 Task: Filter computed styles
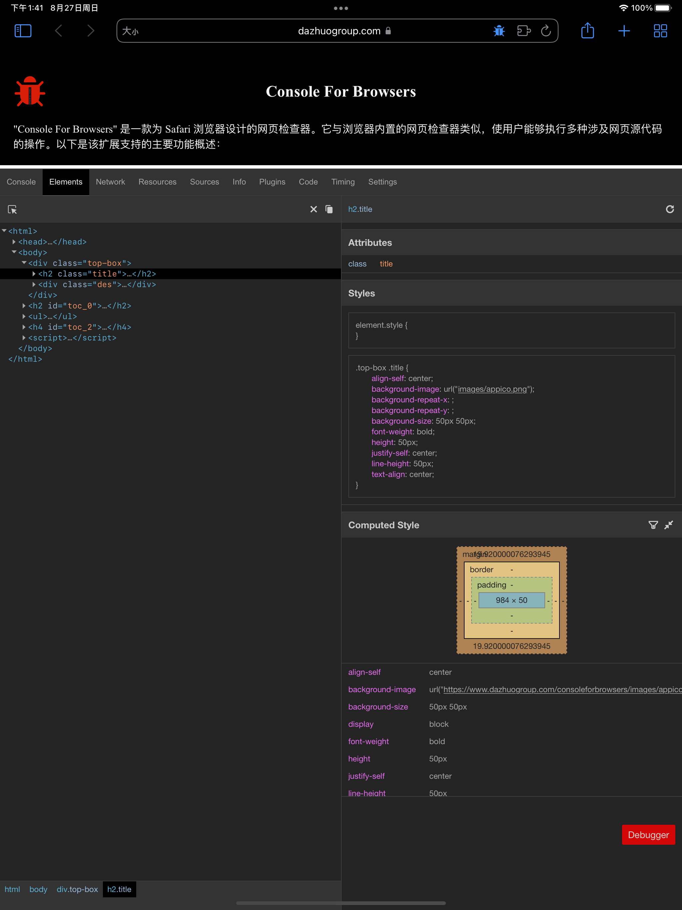click(653, 525)
